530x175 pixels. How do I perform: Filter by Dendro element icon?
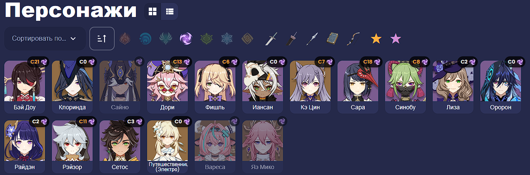207,39
